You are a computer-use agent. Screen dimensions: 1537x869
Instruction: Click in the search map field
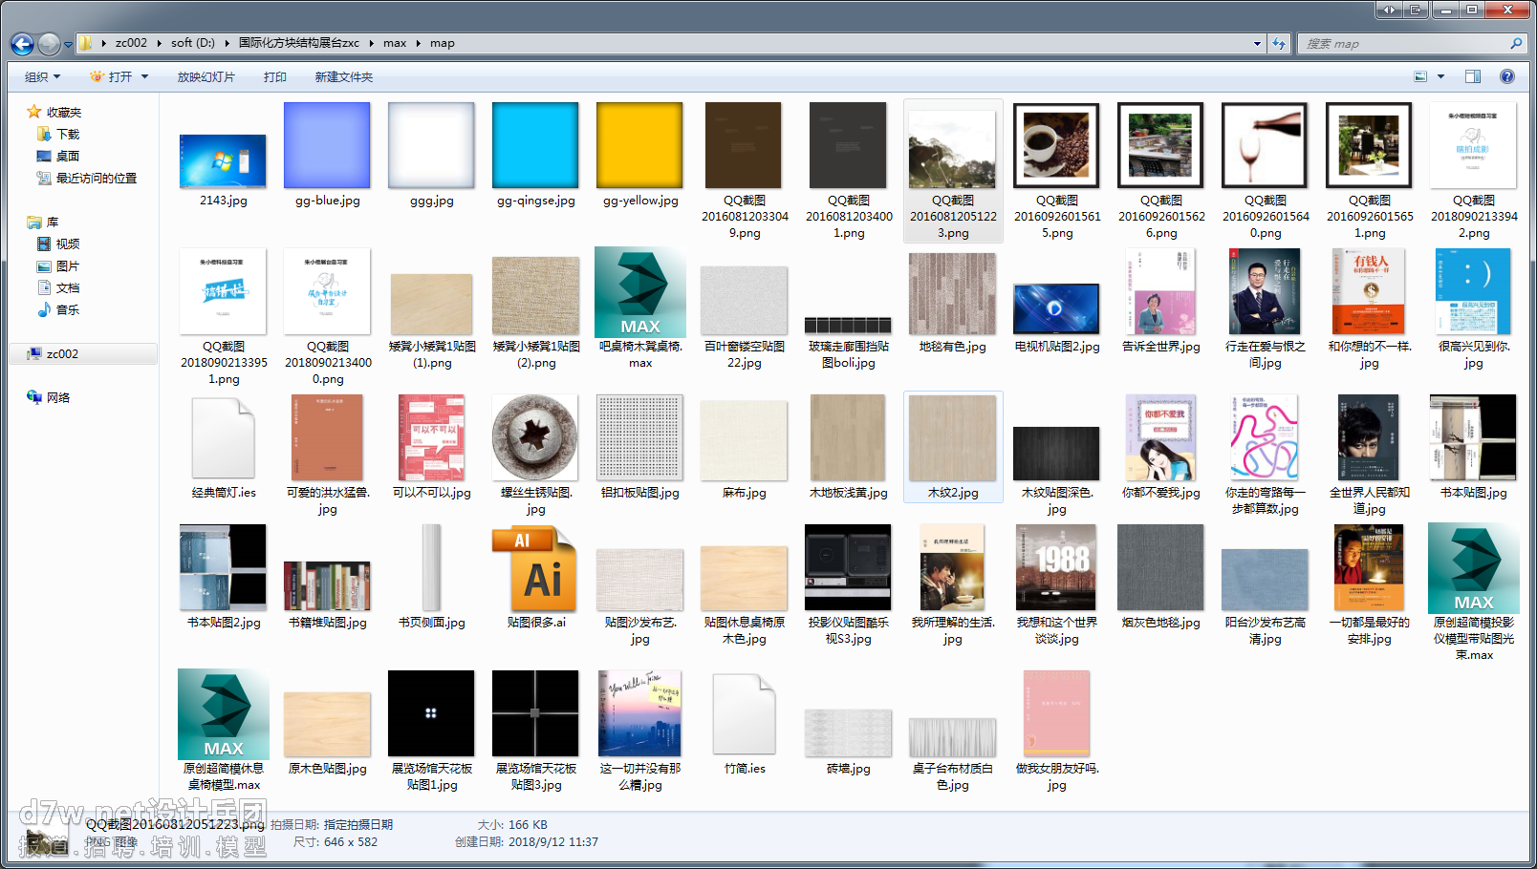1411,43
